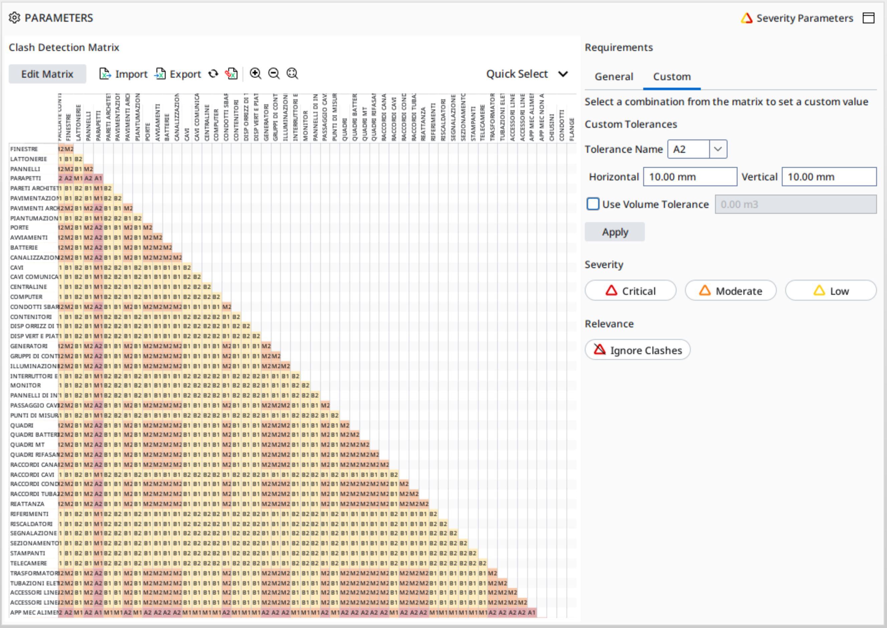Set severity to Moderate

(x=730, y=291)
